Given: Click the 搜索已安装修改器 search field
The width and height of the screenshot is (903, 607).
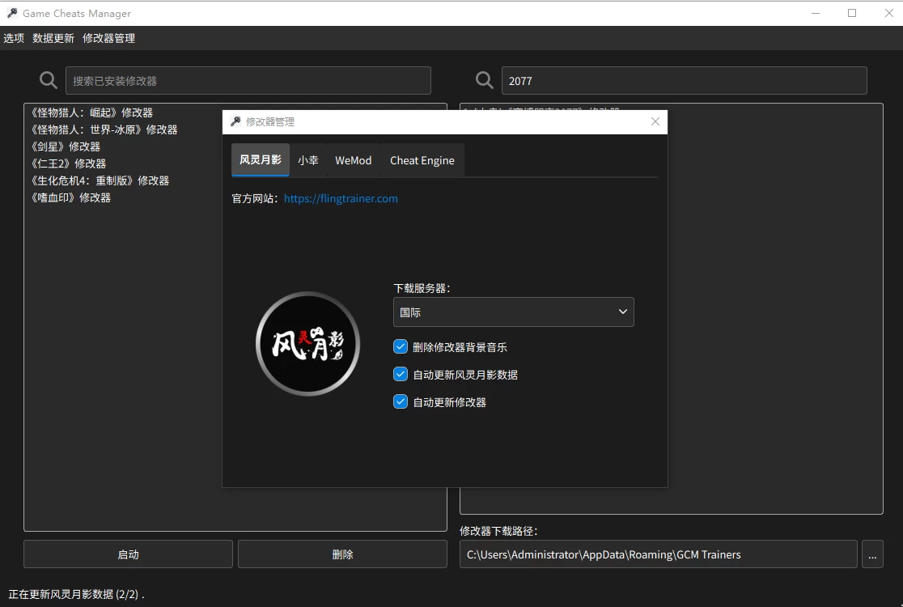Looking at the screenshot, I should tap(248, 81).
